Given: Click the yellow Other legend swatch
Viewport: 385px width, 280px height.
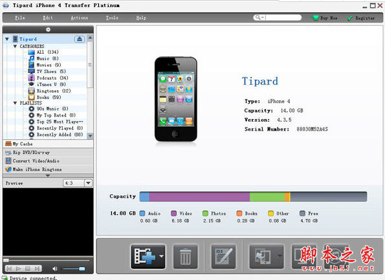Looking at the screenshot, I should [x=271, y=213].
